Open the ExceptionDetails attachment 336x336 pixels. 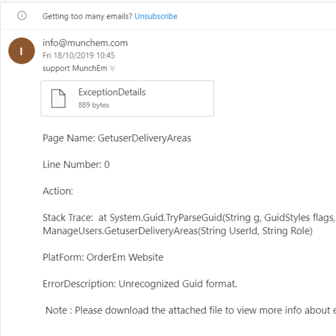click(x=112, y=92)
